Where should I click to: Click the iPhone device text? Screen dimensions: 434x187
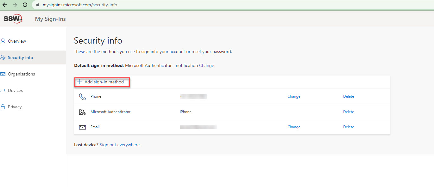(x=186, y=112)
